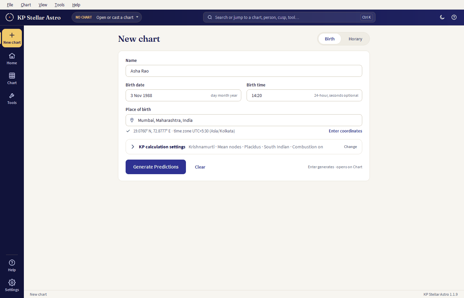Open the File menu

pyautogui.click(x=10, y=5)
